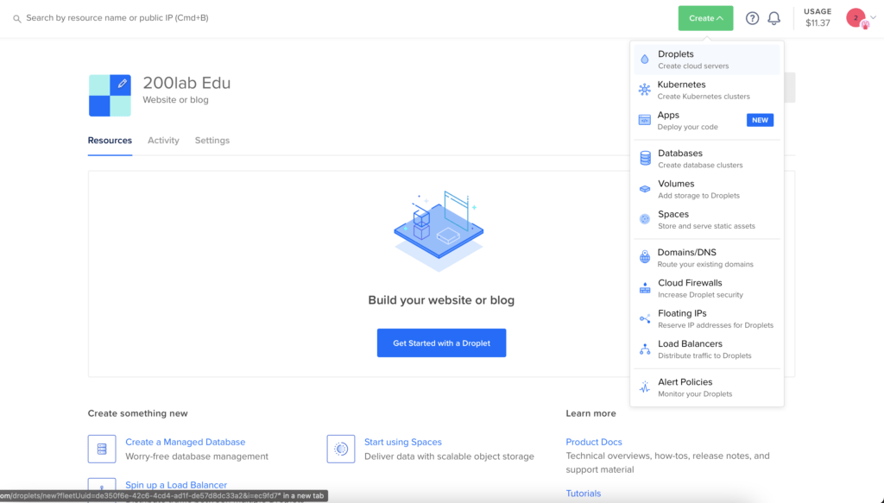Click the 200lab Edu project title

[186, 83]
